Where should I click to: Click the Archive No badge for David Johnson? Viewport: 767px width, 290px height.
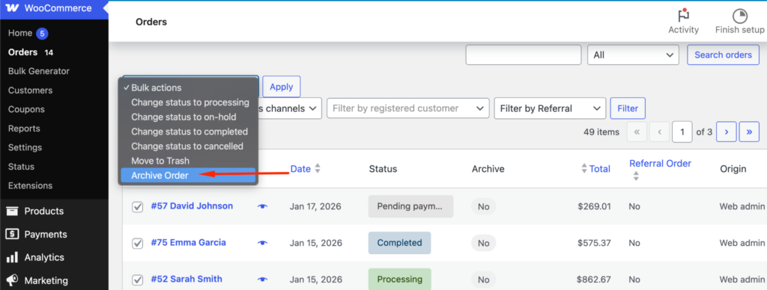click(x=483, y=206)
